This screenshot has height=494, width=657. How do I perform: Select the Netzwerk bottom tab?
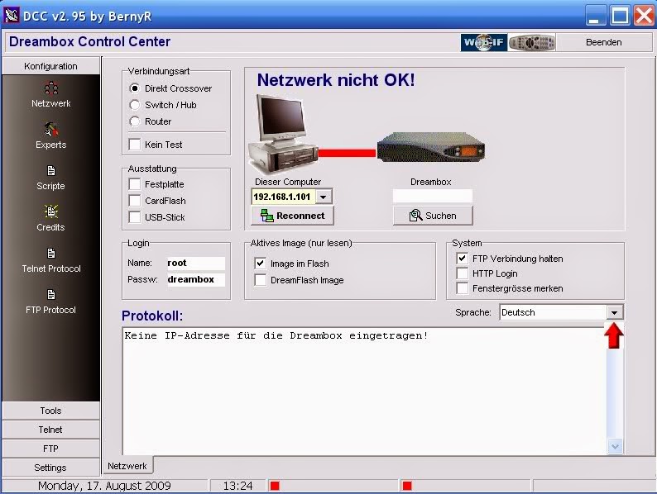[127, 466]
